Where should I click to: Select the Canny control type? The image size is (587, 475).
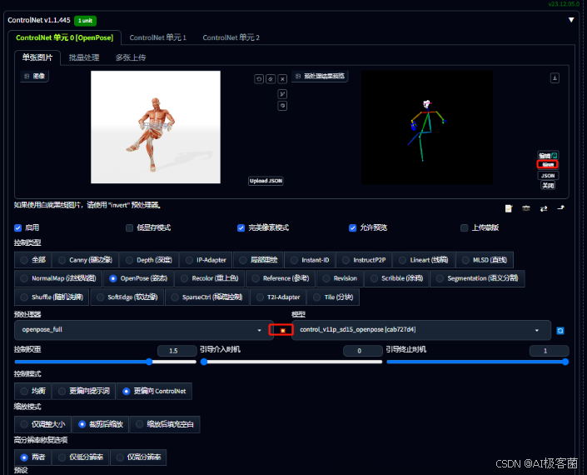click(86, 260)
